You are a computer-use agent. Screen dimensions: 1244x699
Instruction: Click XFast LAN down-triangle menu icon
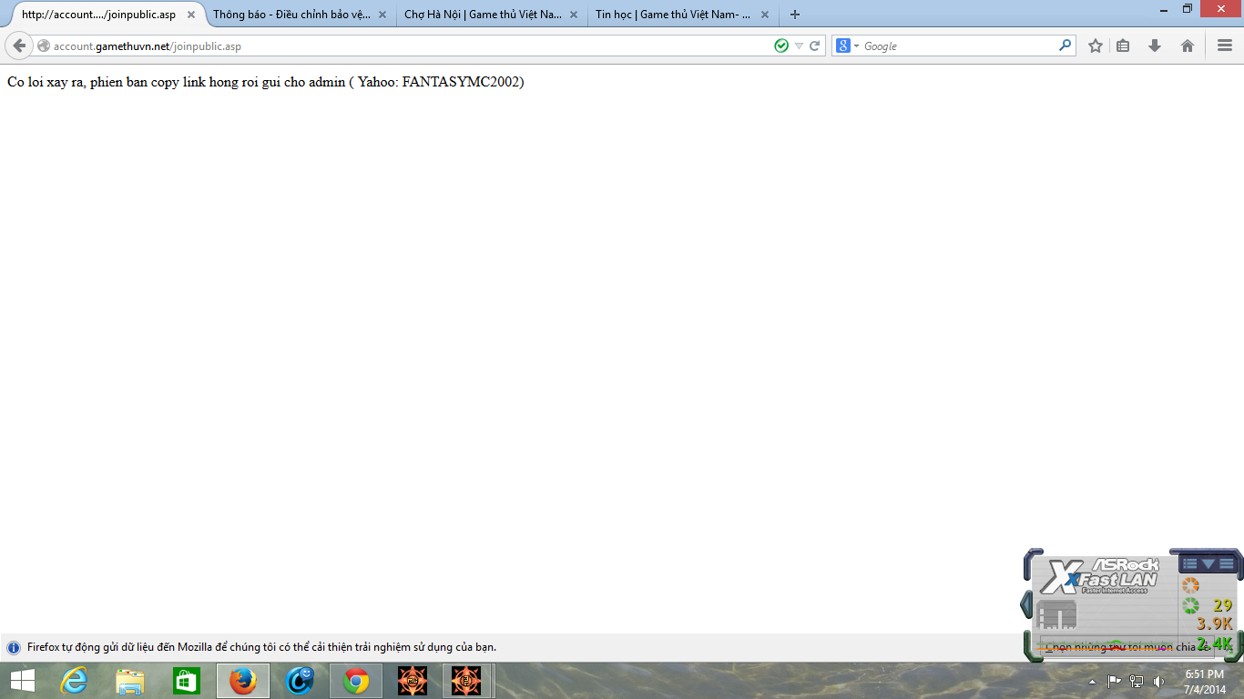click(1208, 564)
